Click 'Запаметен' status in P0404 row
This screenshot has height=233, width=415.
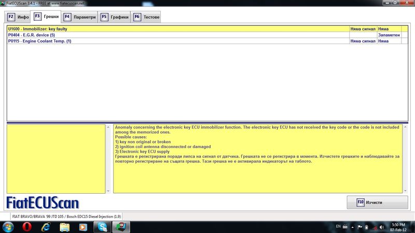[389, 35]
